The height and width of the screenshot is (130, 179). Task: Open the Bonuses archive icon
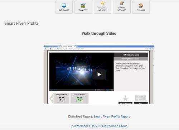tap(83, 6)
